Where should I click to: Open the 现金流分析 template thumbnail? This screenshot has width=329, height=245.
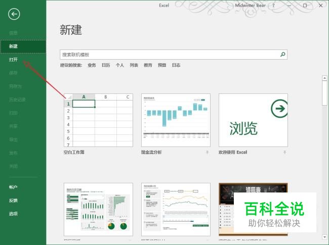(x=176, y=120)
